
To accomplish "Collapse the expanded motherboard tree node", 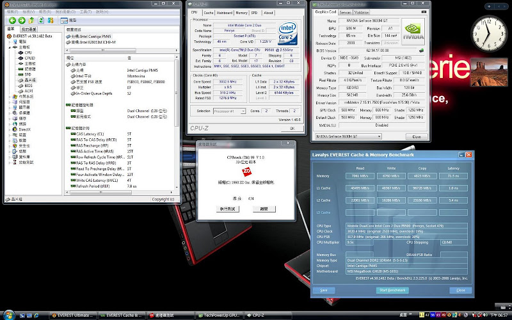I will [x=10, y=47].
